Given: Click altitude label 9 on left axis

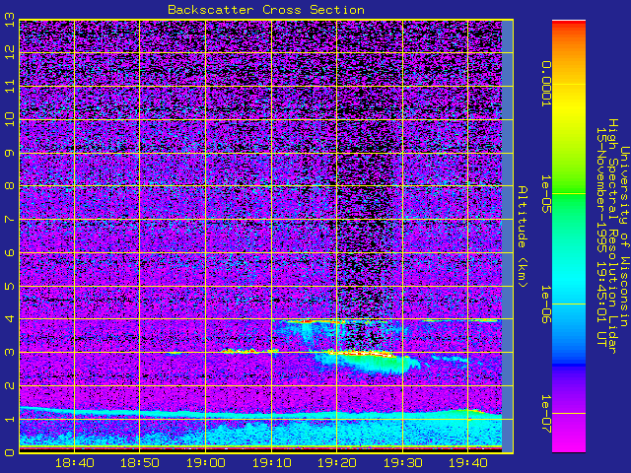Looking at the screenshot, I should 10,153.
